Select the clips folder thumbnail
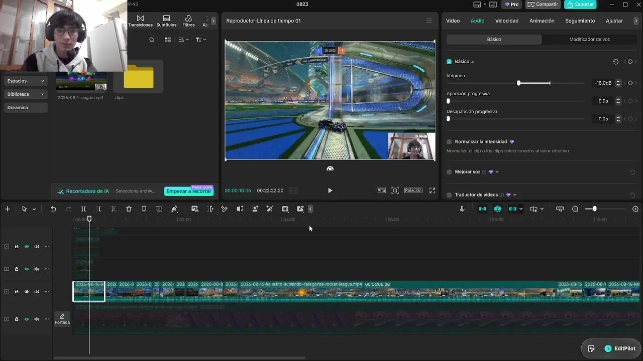The height and width of the screenshot is (361, 643). pos(139,77)
